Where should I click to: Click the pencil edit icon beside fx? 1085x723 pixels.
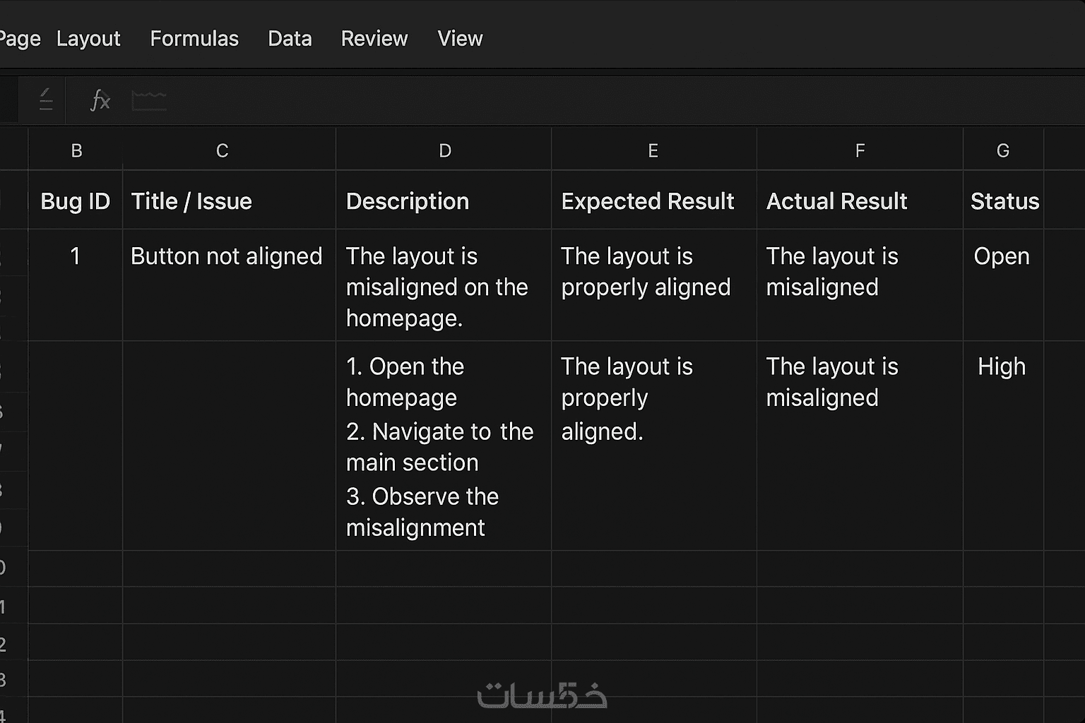46,100
